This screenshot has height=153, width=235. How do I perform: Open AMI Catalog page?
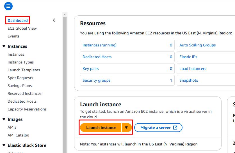pos(19,135)
